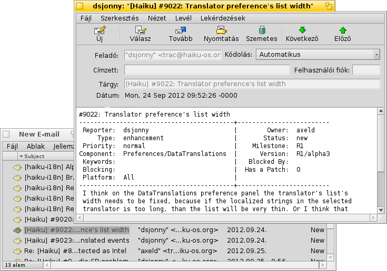The image size is (387, 271).
Task: Open the Ablak menu in New E-mail window
Action: (36, 147)
